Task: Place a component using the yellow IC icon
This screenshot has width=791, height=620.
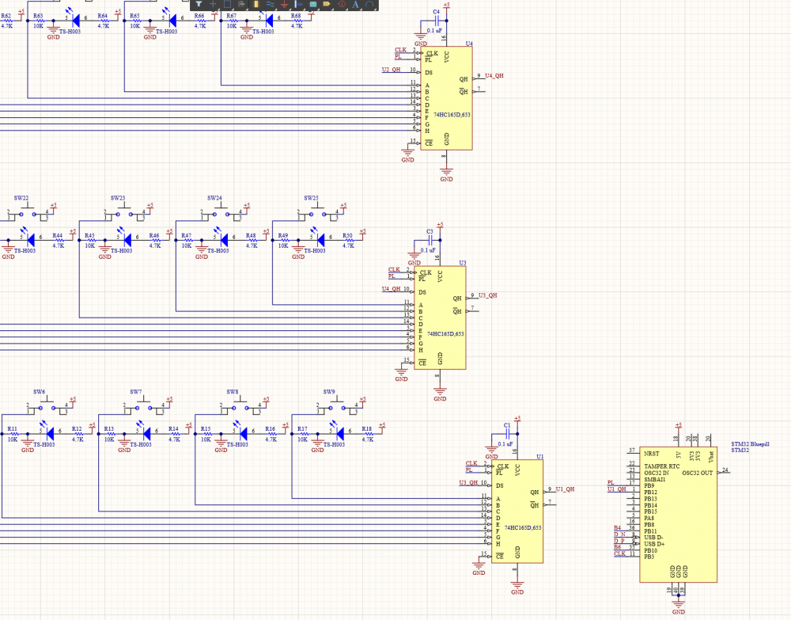Action: coord(256,5)
